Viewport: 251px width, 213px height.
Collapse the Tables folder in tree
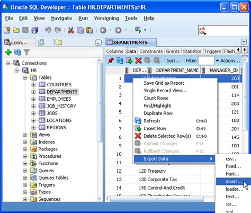(25, 77)
